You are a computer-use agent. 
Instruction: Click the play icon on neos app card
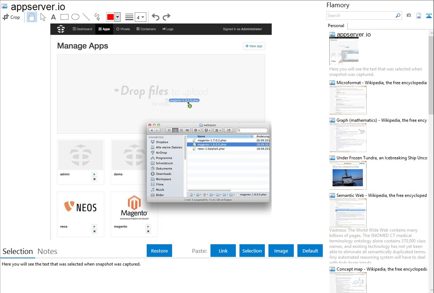95,227
